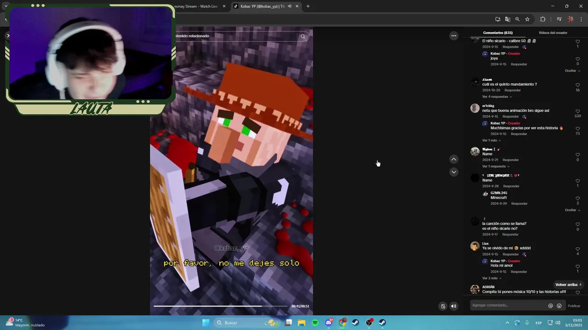
Task: Open Discord from the taskbar
Action: pyautogui.click(x=328, y=323)
